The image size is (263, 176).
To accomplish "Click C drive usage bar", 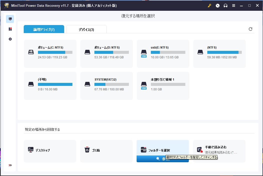I will point(55,52).
